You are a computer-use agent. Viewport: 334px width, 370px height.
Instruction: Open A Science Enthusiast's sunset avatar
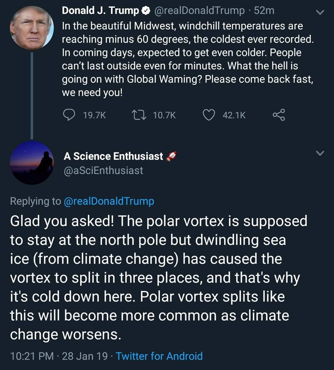pos(32,163)
